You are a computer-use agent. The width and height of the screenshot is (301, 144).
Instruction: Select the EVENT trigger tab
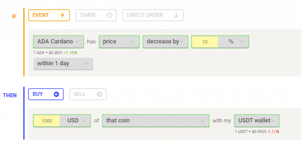coord(49,15)
